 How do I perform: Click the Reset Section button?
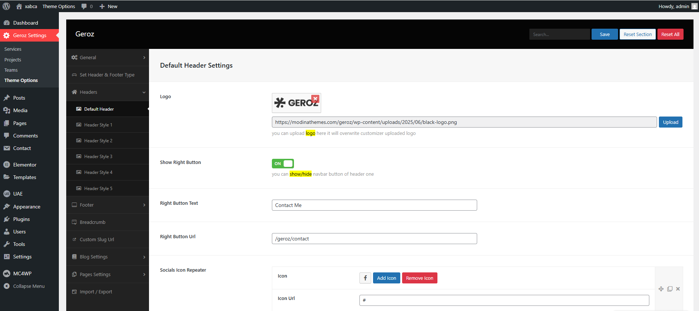pos(637,34)
